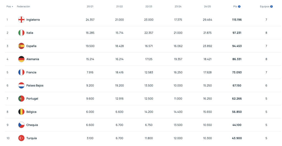Click the Czechia flag icon

21,125
